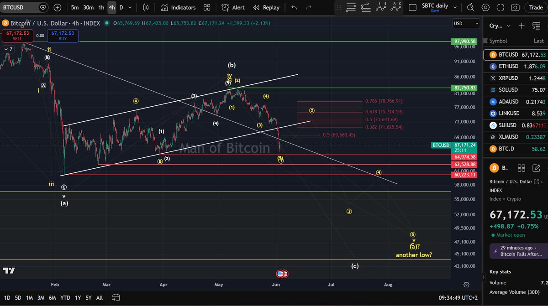
Task: Open the Crypto watchlist name dropdown
Action: click(x=501, y=26)
